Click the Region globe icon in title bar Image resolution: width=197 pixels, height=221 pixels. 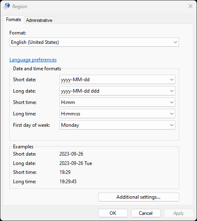point(7,6)
